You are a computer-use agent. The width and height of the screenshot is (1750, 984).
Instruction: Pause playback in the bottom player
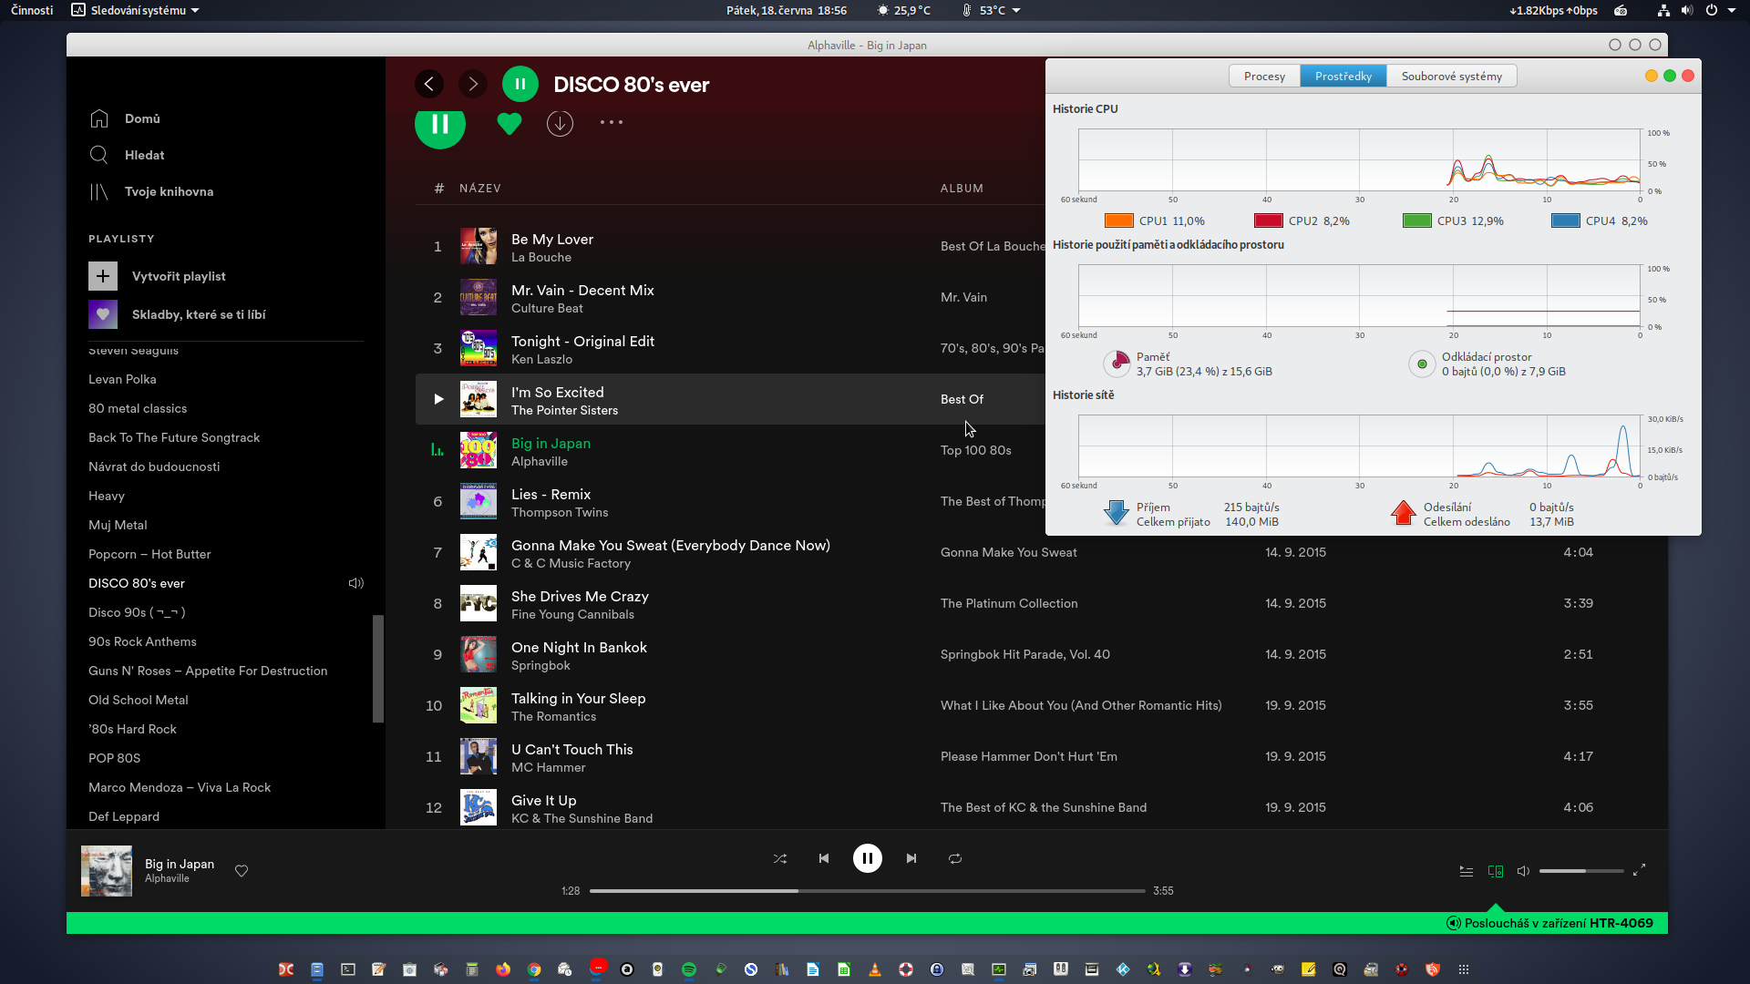[868, 858]
